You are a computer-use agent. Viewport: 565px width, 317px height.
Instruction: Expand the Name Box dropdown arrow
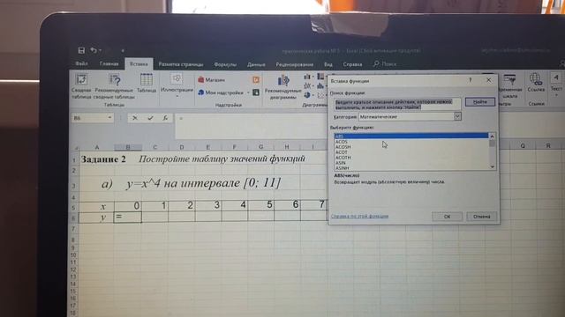point(109,117)
